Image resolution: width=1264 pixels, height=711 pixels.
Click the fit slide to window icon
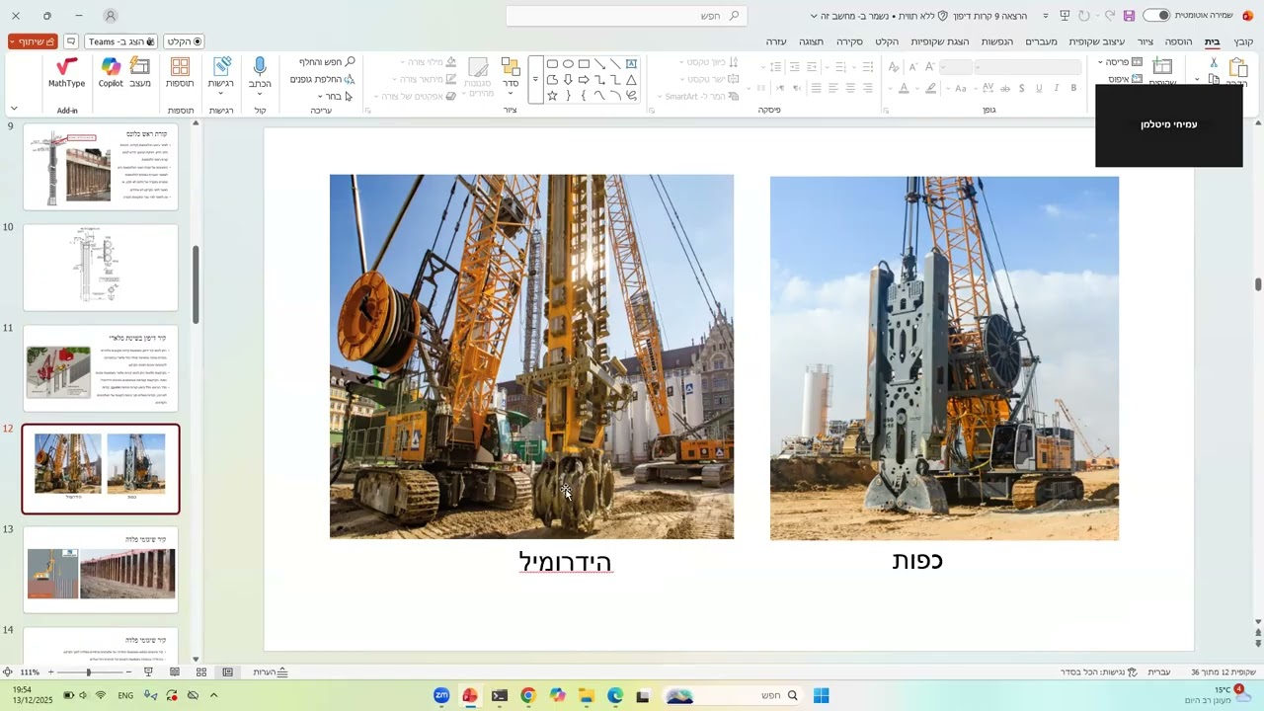(8, 672)
